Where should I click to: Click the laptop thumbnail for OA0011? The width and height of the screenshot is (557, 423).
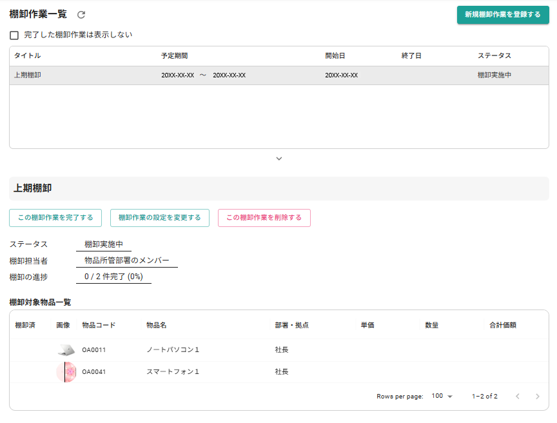coord(66,350)
